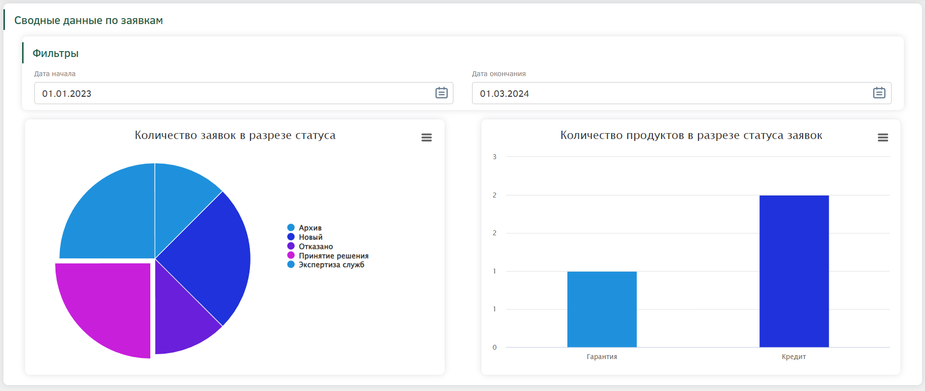Hide the Экспертиза служб legend series
Screen dimensions: 925x391
(x=326, y=264)
